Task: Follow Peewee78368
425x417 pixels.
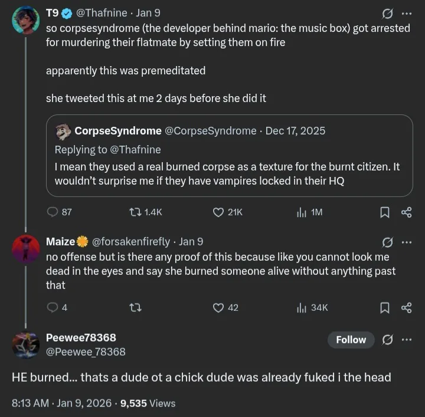Action: [x=351, y=340]
